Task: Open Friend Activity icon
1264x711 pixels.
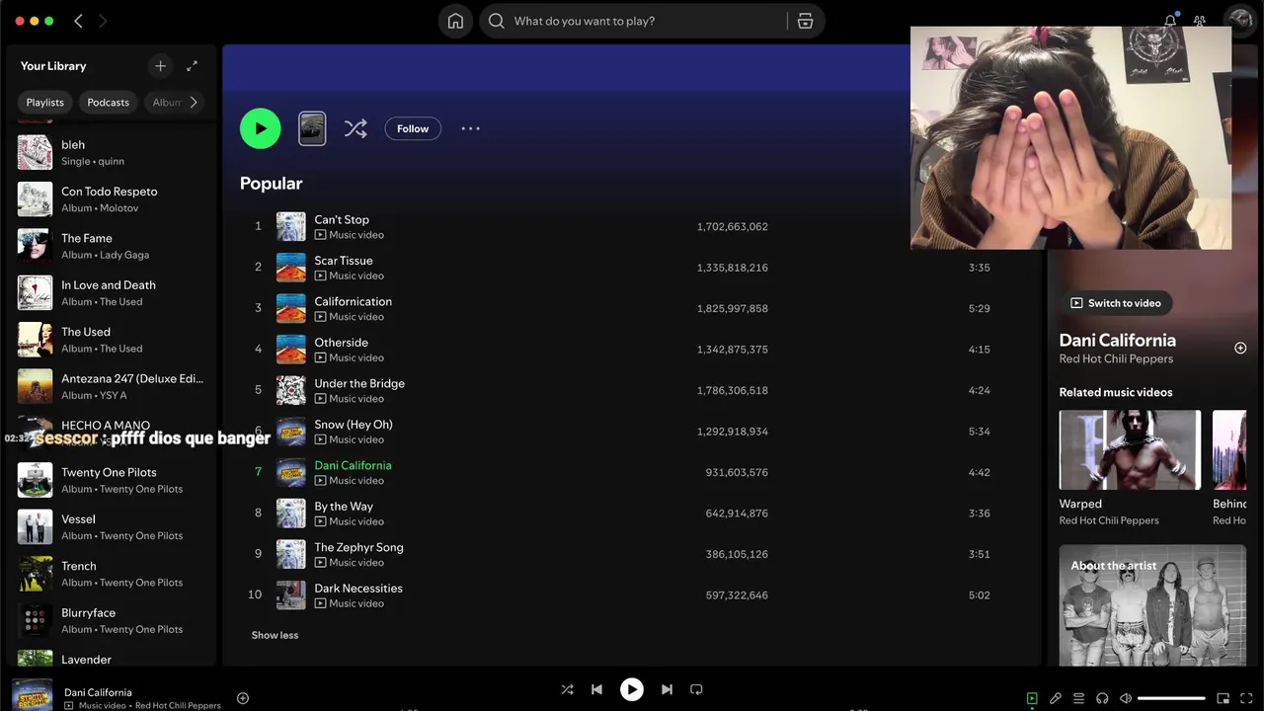Action: tap(1200, 21)
